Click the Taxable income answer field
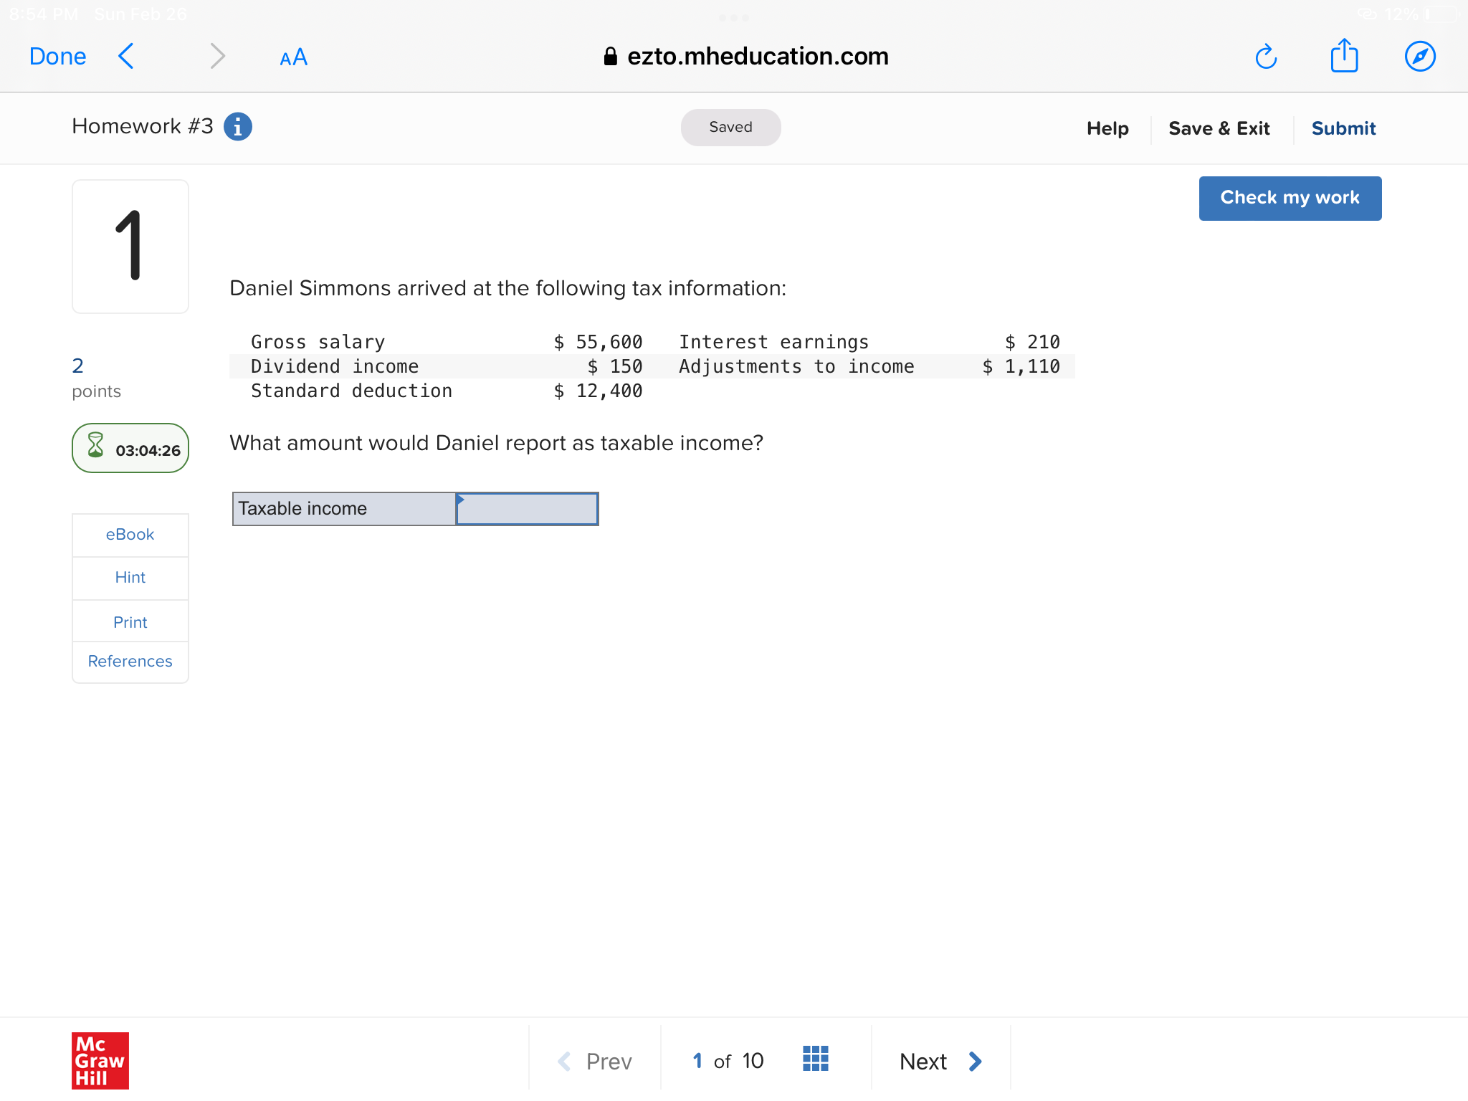 point(527,509)
